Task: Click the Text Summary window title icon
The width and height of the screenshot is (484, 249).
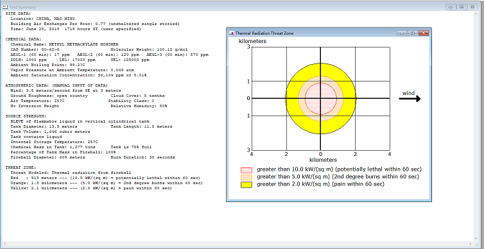Action: point(5,7)
